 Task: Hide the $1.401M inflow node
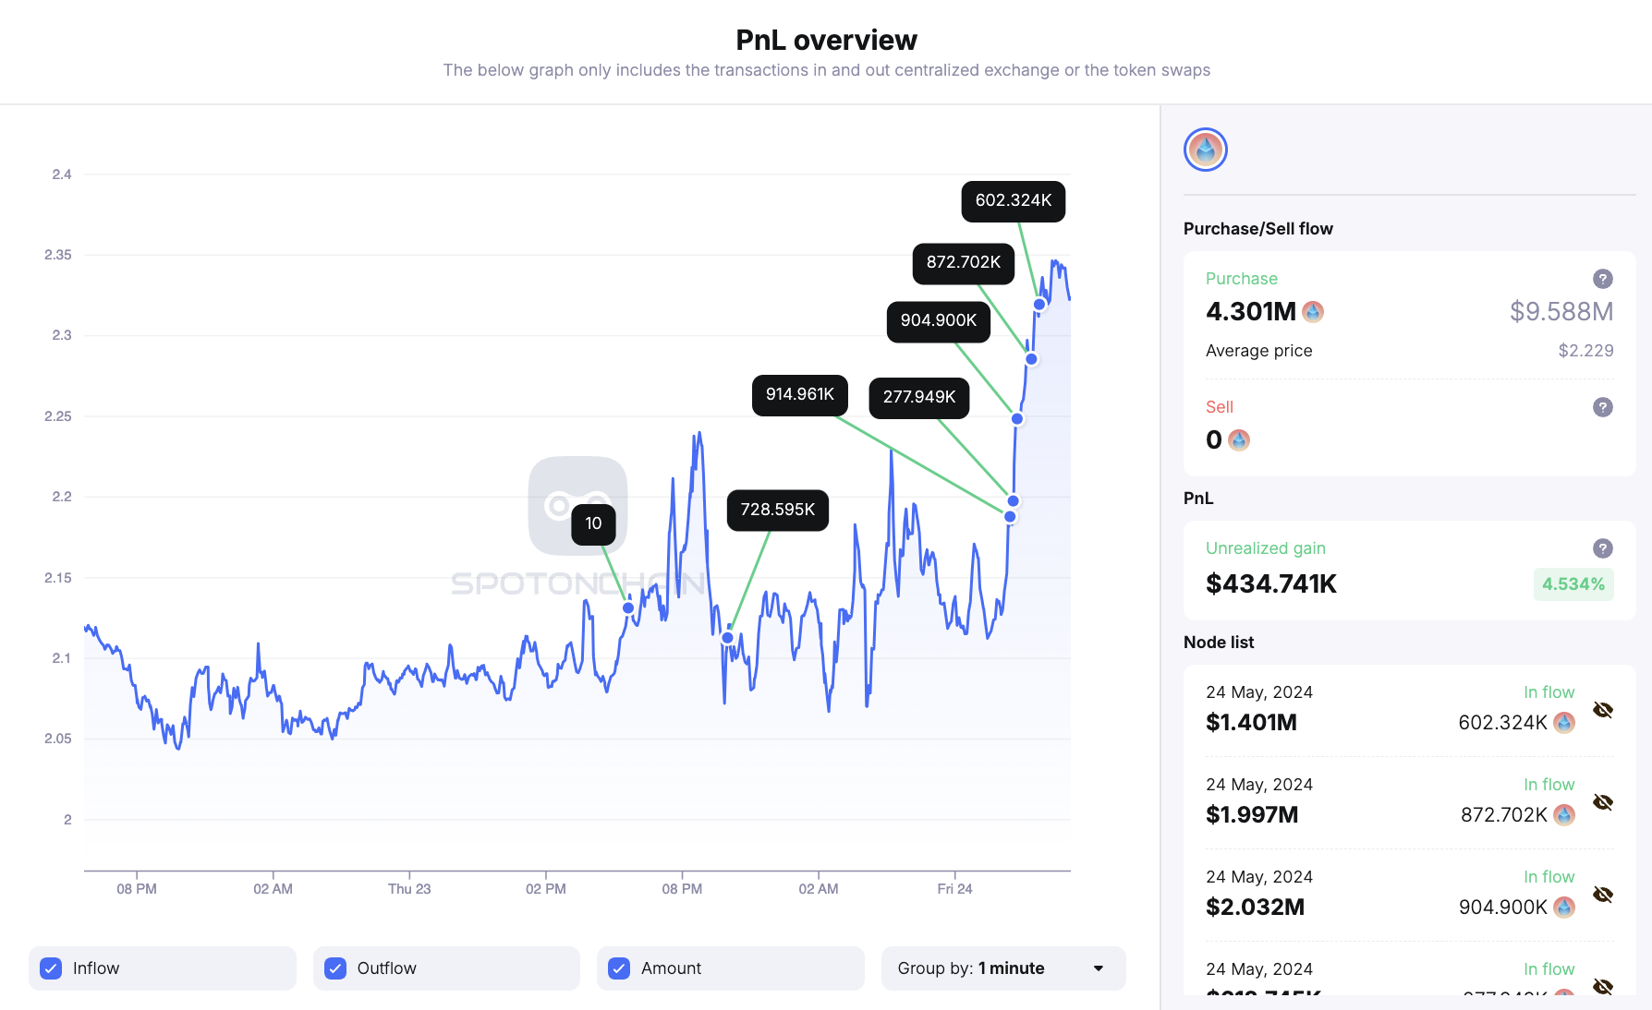(1603, 710)
